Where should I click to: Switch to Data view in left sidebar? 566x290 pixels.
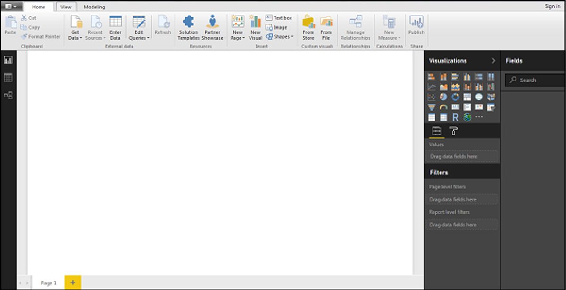pyautogui.click(x=8, y=78)
